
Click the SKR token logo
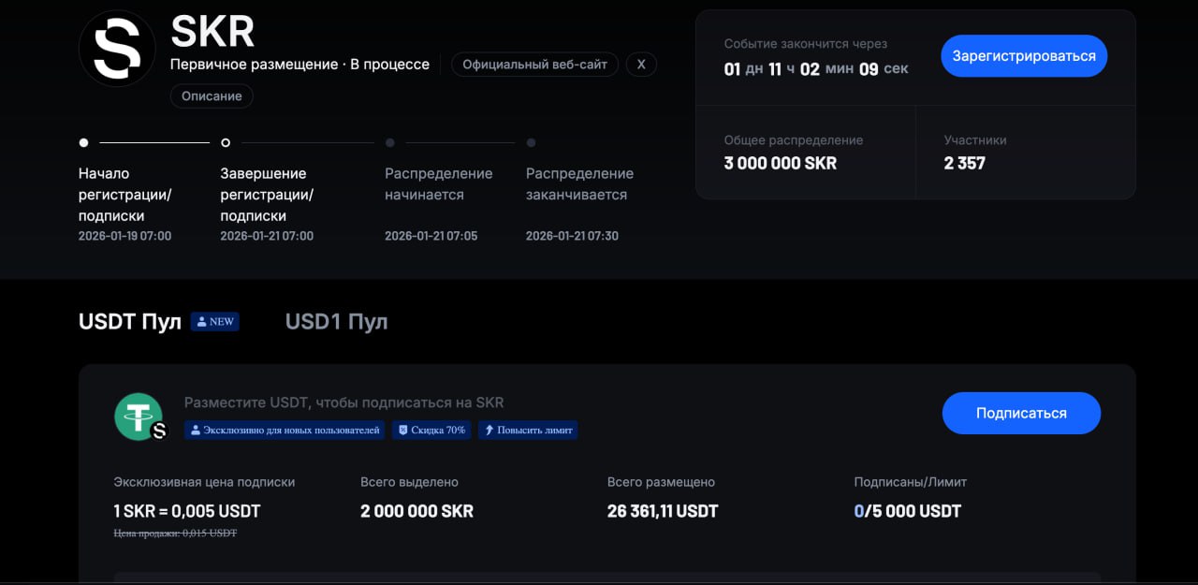[117, 49]
